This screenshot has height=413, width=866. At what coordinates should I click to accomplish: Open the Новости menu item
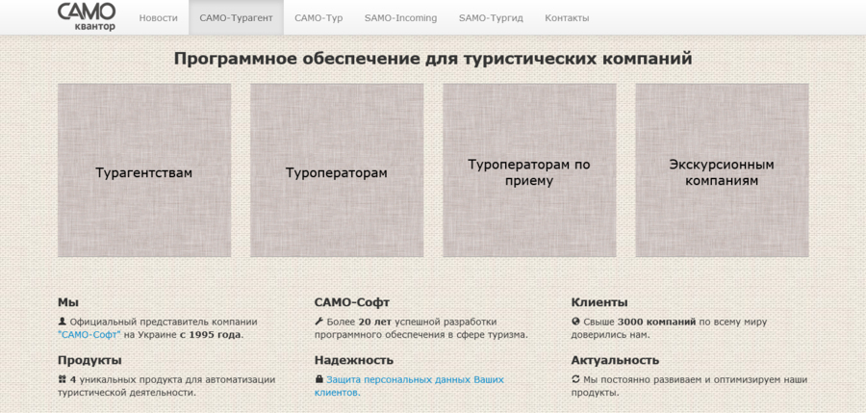point(159,17)
